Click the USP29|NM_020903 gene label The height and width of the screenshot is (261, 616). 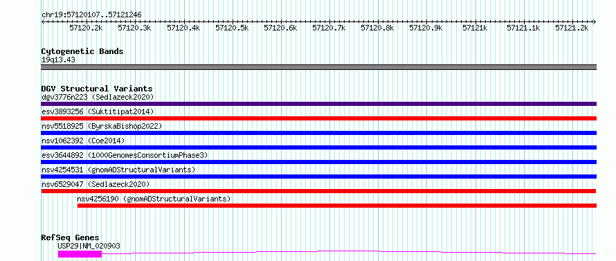point(89,246)
